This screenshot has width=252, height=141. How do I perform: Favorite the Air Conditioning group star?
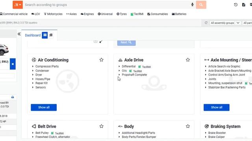[x=102, y=60]
